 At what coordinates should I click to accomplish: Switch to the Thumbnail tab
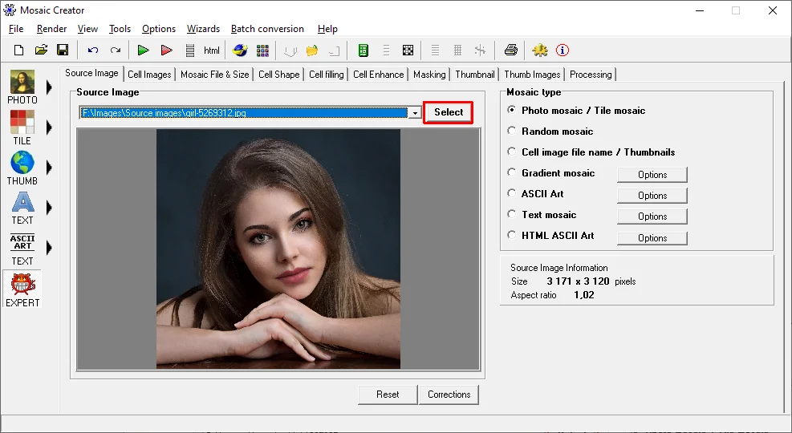475,75
